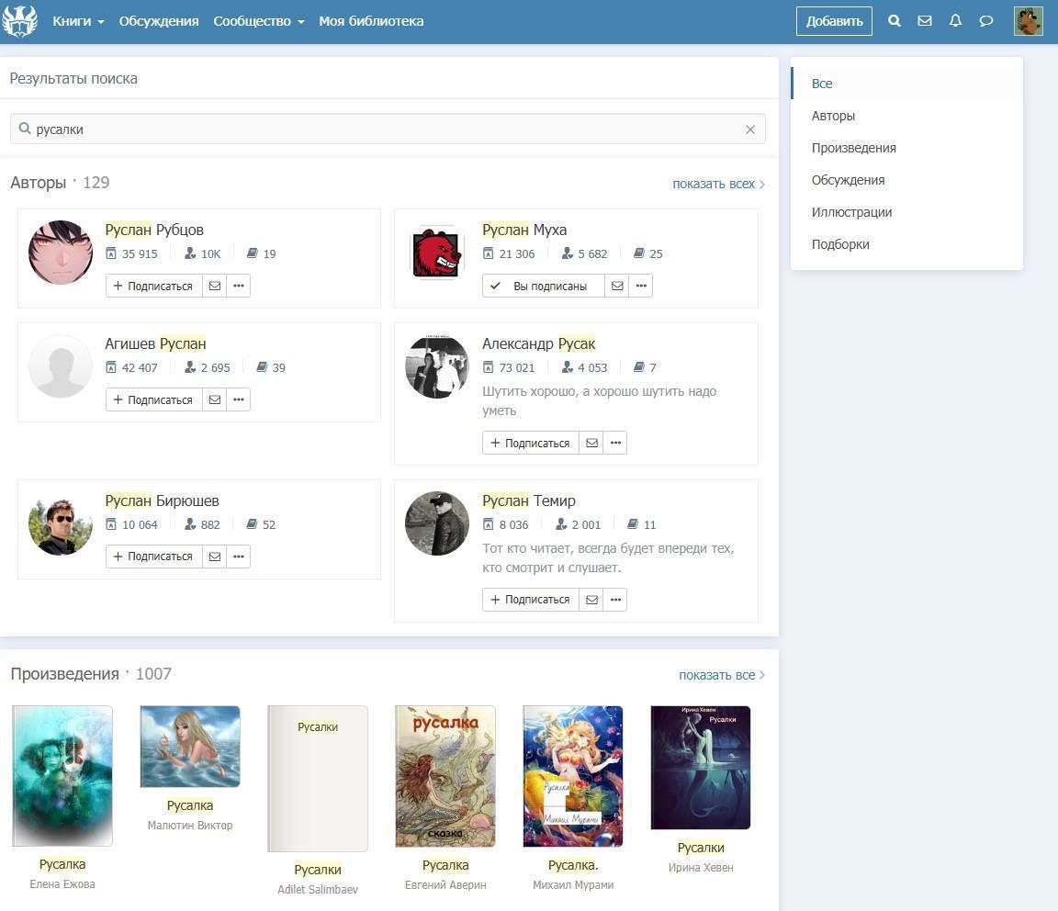Open the chat speech bubble icon
Screen dimensions: 1058x911
pos(986,21)
